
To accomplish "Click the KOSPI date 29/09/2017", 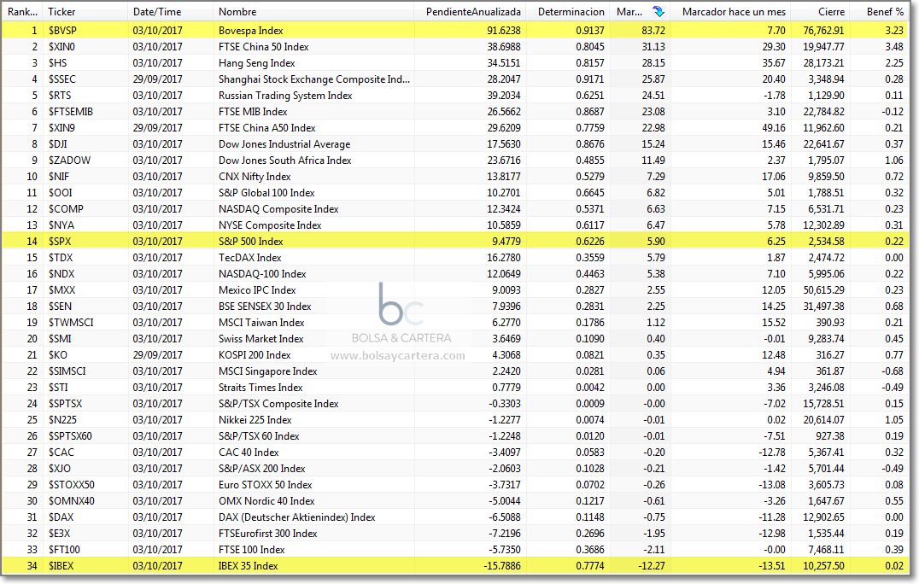I will (x=158, y=355).
